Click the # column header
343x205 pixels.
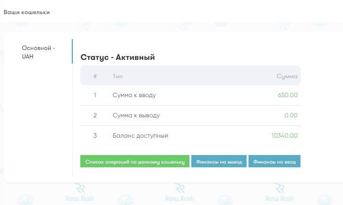[95, 76]
